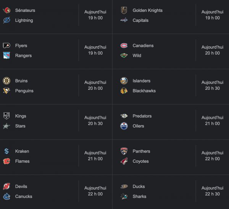
Task: Click the Blackhawks team logo
Action: tap(124, 91)
